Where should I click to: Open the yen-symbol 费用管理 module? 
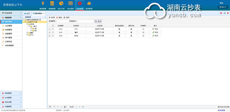coord(43,3)
